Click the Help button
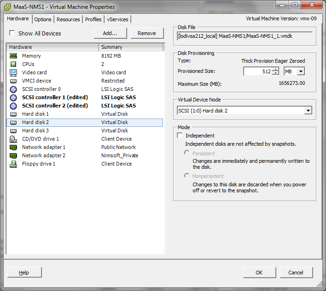The width and height of the screenshot is (326, 291). pyautogui.click(x=24, y=273)
